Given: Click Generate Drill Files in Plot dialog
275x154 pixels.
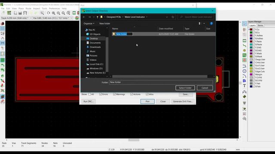Looking at the screenshot, I should pyautogui.click(x=183, y=101).
